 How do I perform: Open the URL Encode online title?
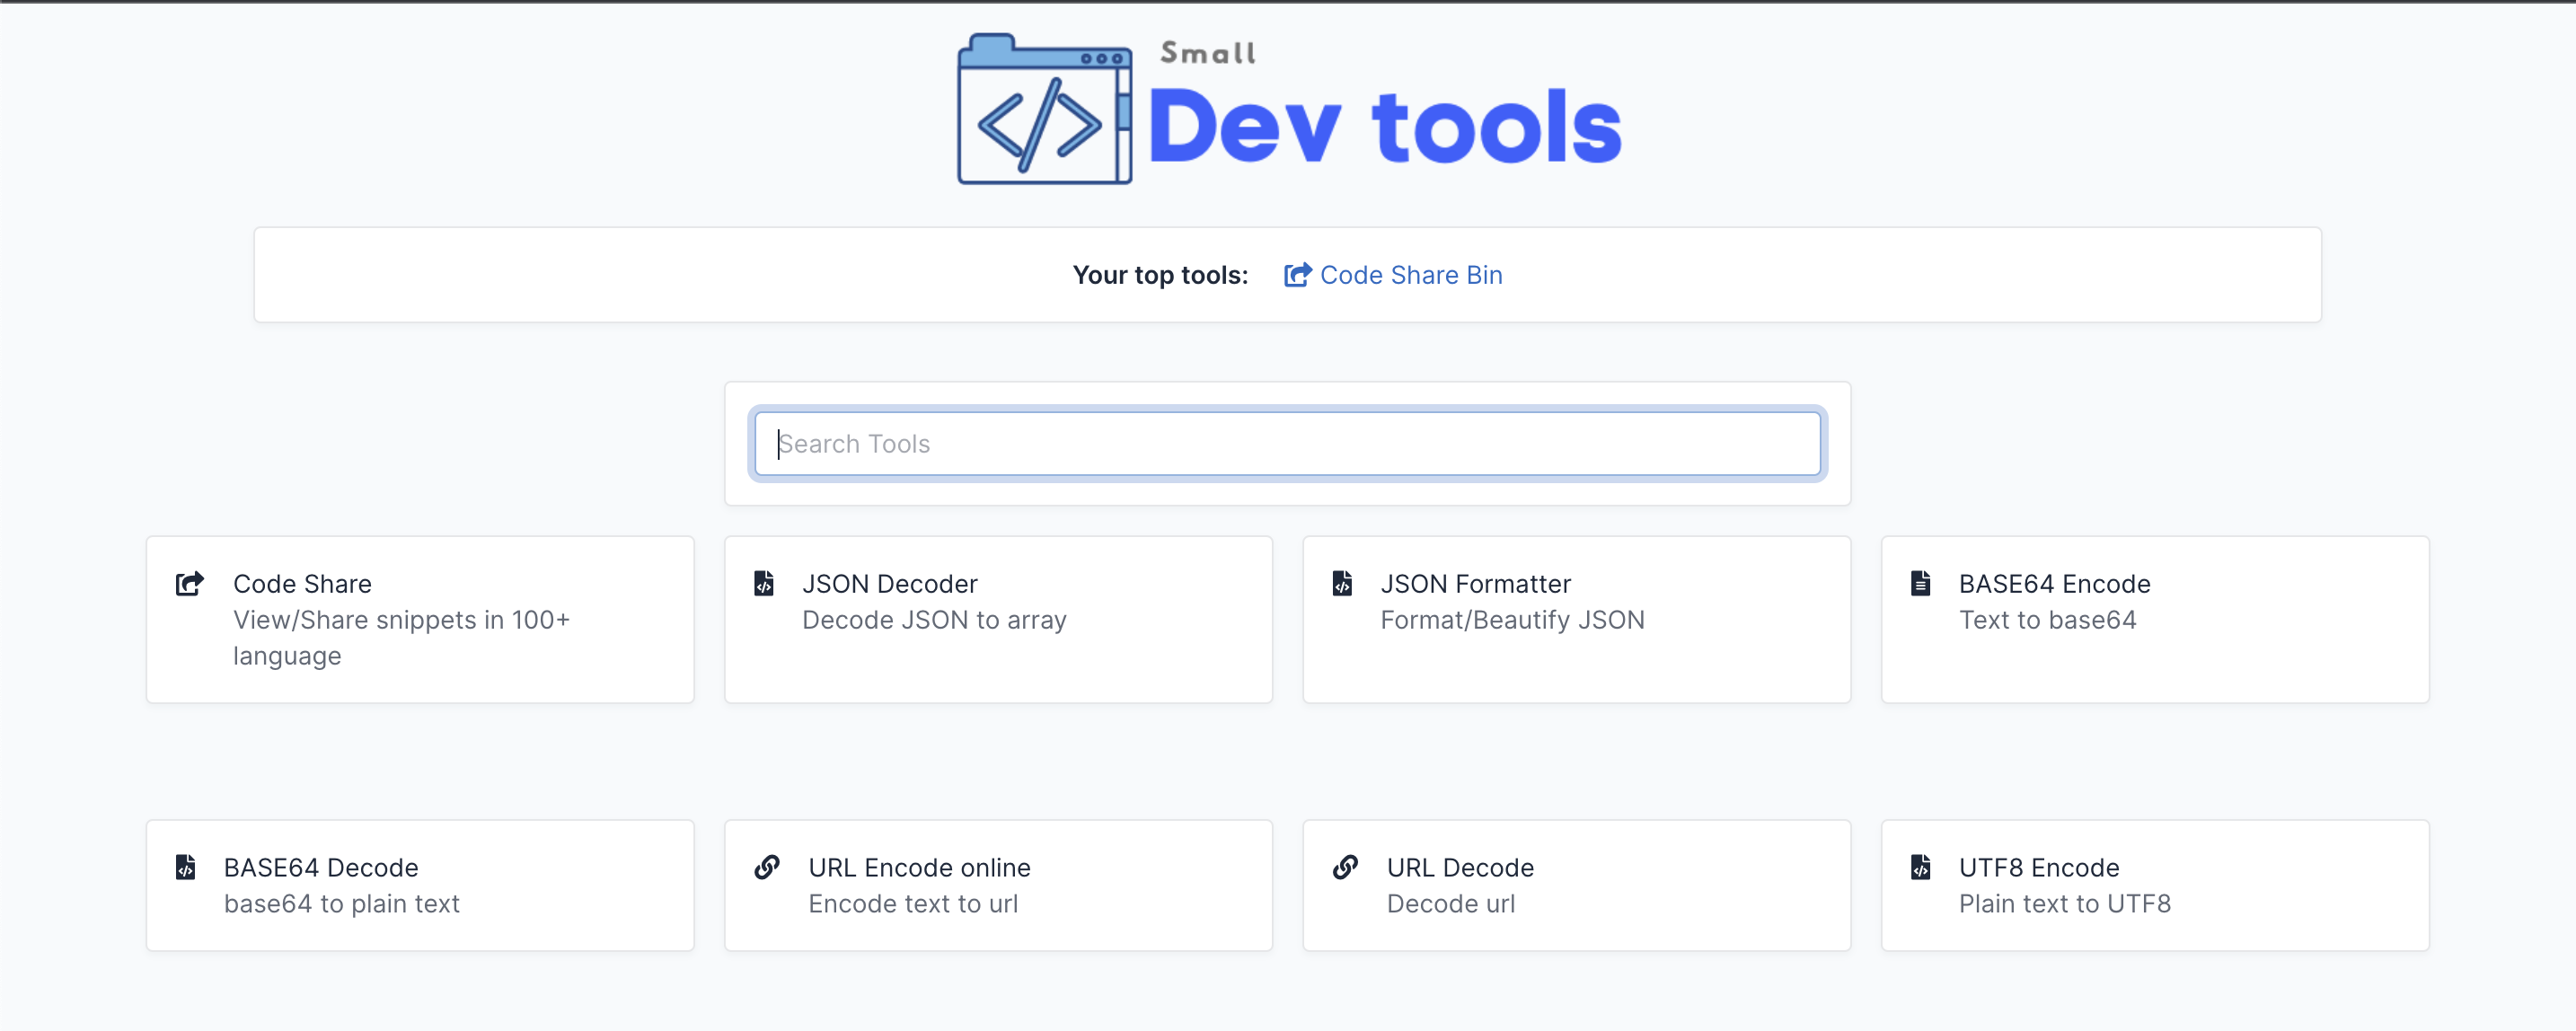[919, 868]
